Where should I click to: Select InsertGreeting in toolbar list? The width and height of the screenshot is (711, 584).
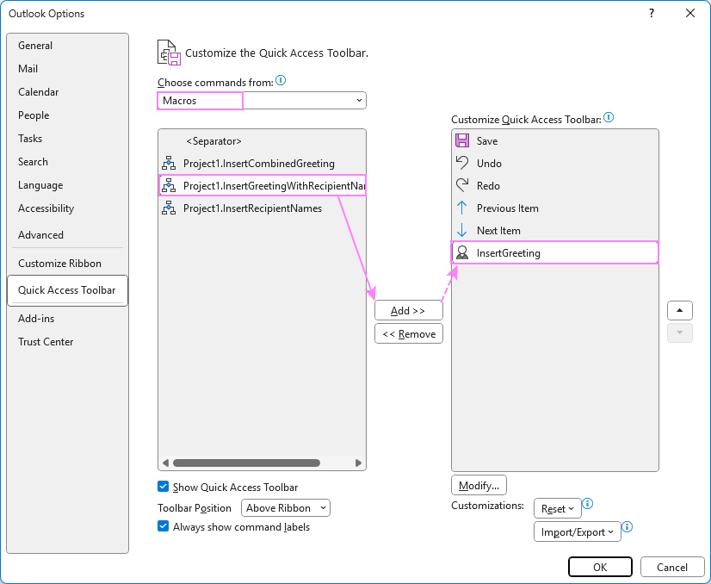pyautogui.click(x=554, y=252)
